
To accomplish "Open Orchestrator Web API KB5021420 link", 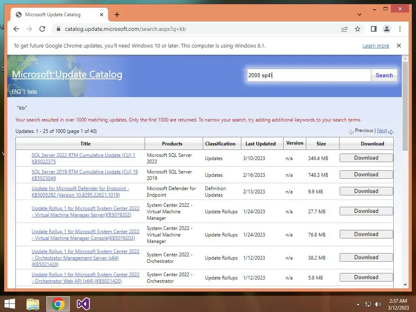I will [85, 277].
